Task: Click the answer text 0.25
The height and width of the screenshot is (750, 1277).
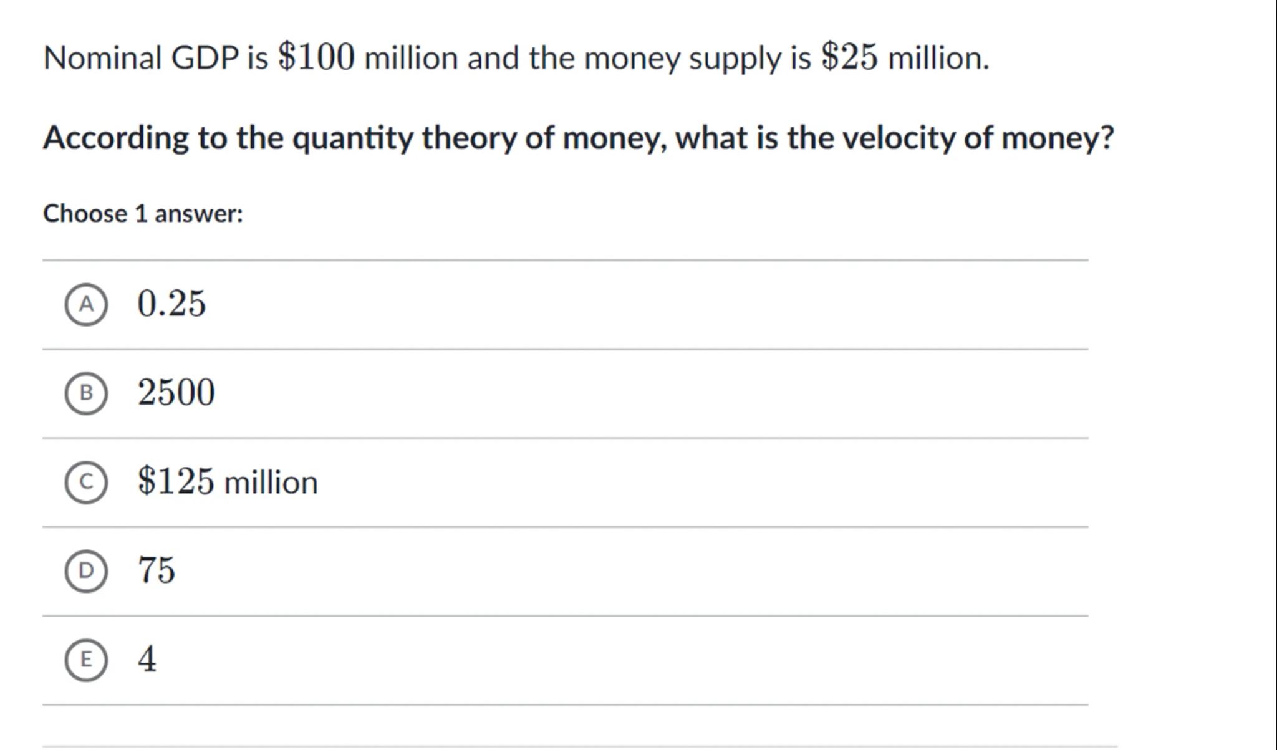Action: coord(171,304)
